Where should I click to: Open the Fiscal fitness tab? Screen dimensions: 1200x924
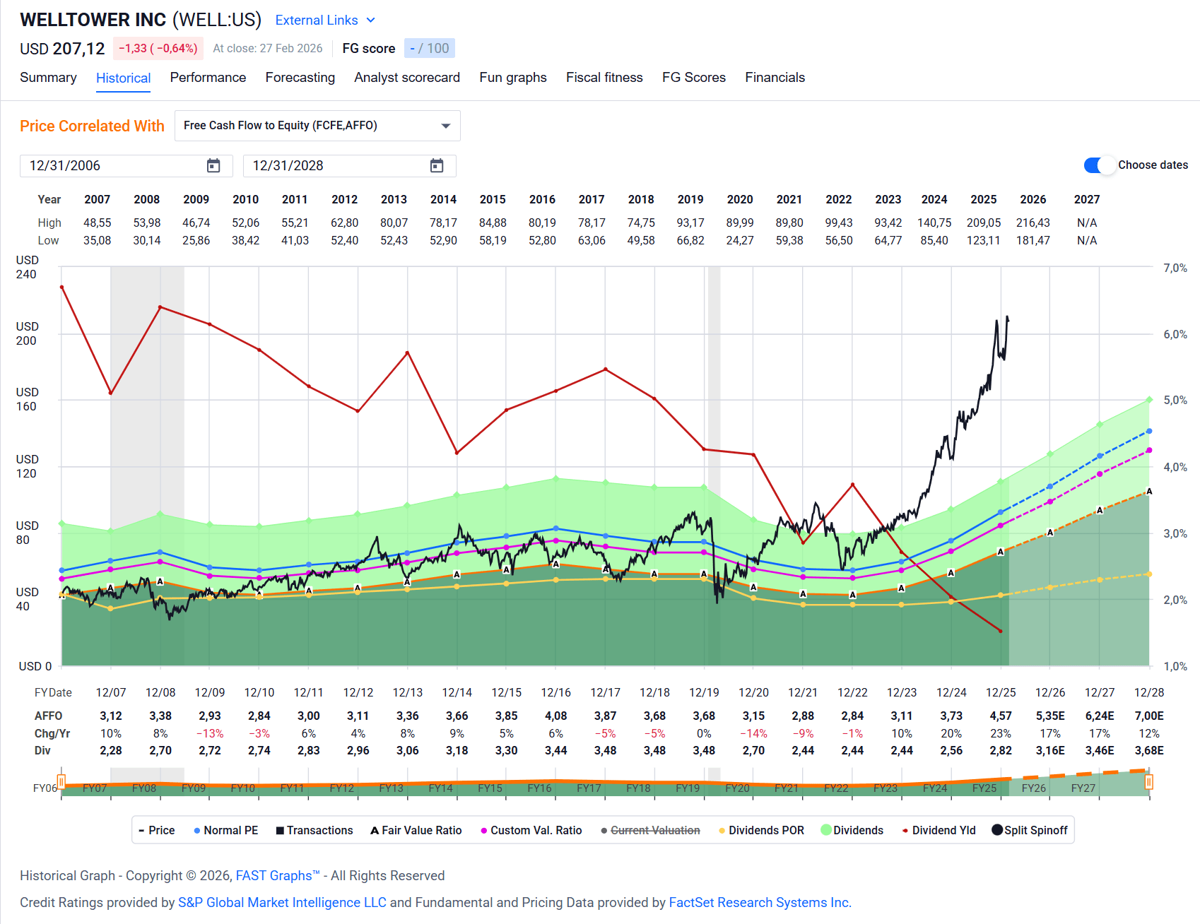(604, 78)
